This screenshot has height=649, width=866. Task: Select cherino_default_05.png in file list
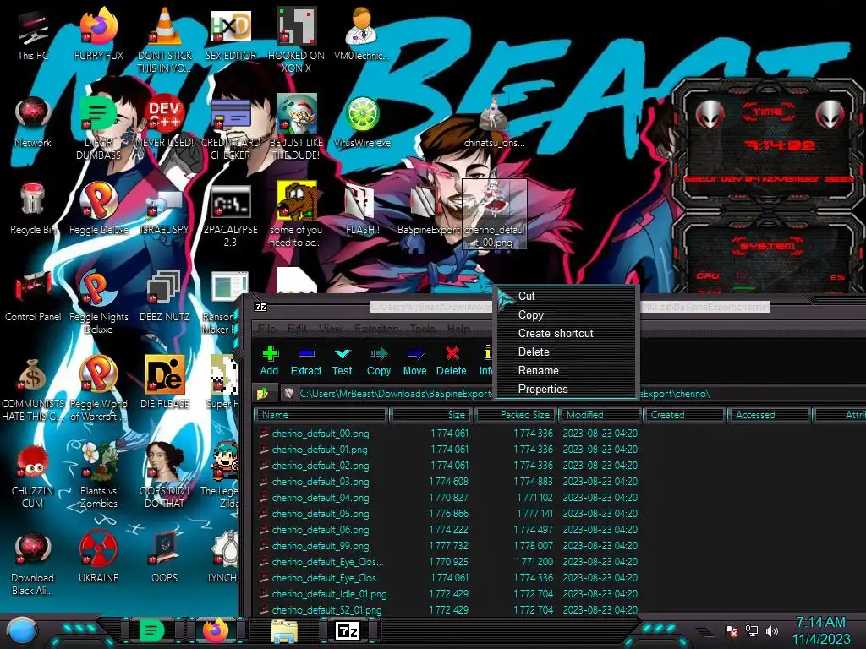click(321, 513)
